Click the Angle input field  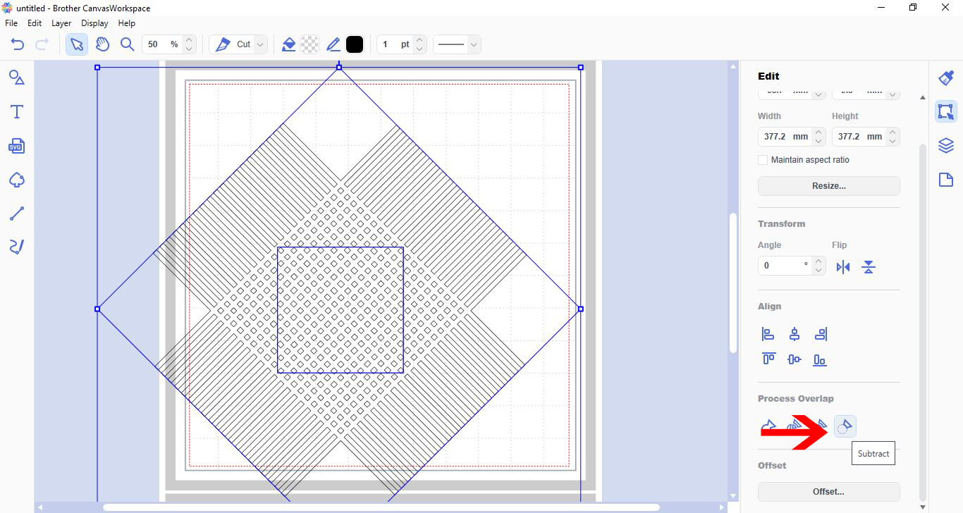click(x=785, y=266)
